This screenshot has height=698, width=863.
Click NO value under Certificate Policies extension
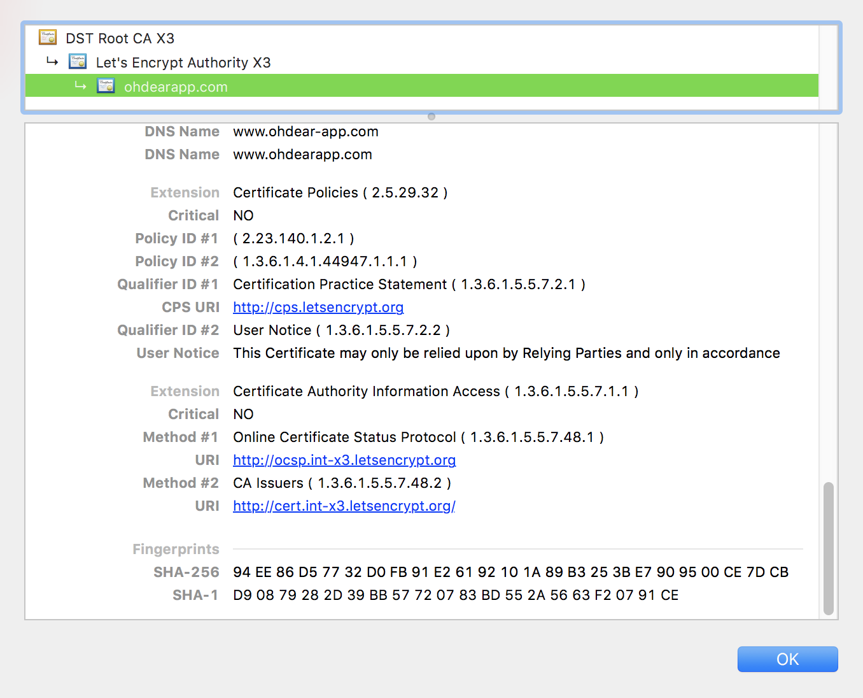point(243,216)
